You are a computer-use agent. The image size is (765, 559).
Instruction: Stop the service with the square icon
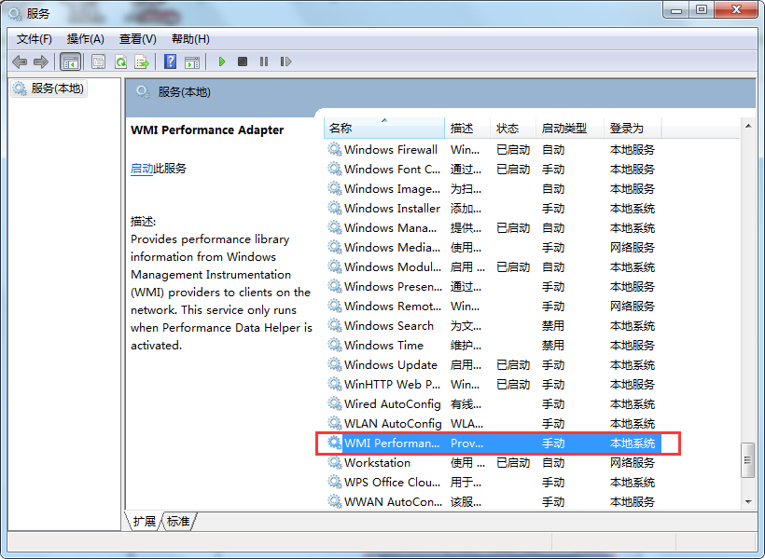[x=243, y=61]
